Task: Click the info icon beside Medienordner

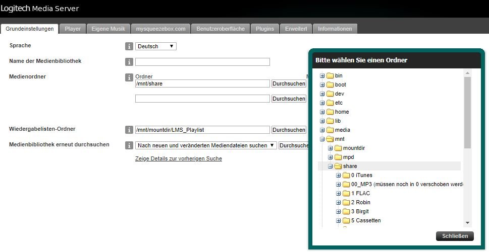Action: [x=129, y=77]
